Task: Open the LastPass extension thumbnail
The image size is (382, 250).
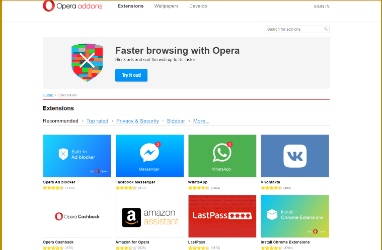Action: coord(222,216)
